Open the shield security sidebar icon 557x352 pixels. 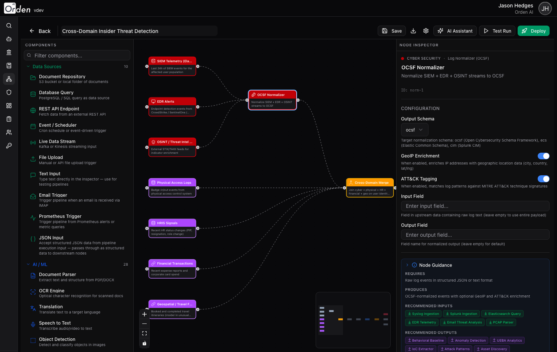point(9,92)
